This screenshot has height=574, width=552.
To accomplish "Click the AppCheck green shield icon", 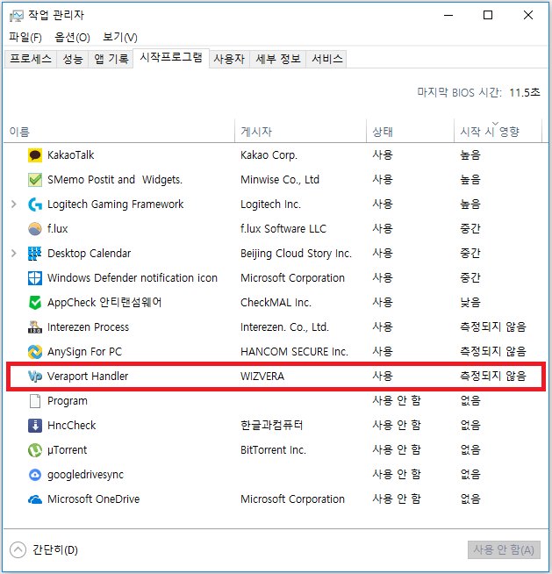I will pos(35,303).
